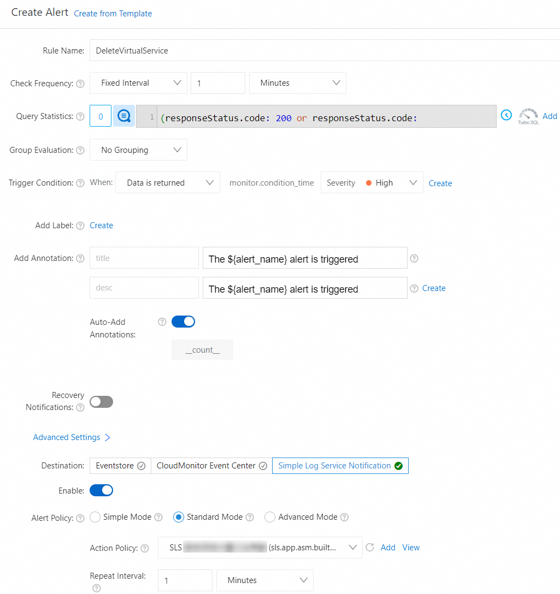Click Add next to Turbo SQL
The image size is (560, 594).
coord(550,116)
